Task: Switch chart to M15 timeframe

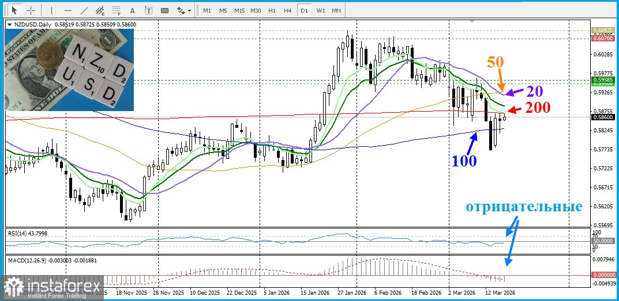Action: tap(239, 10)
